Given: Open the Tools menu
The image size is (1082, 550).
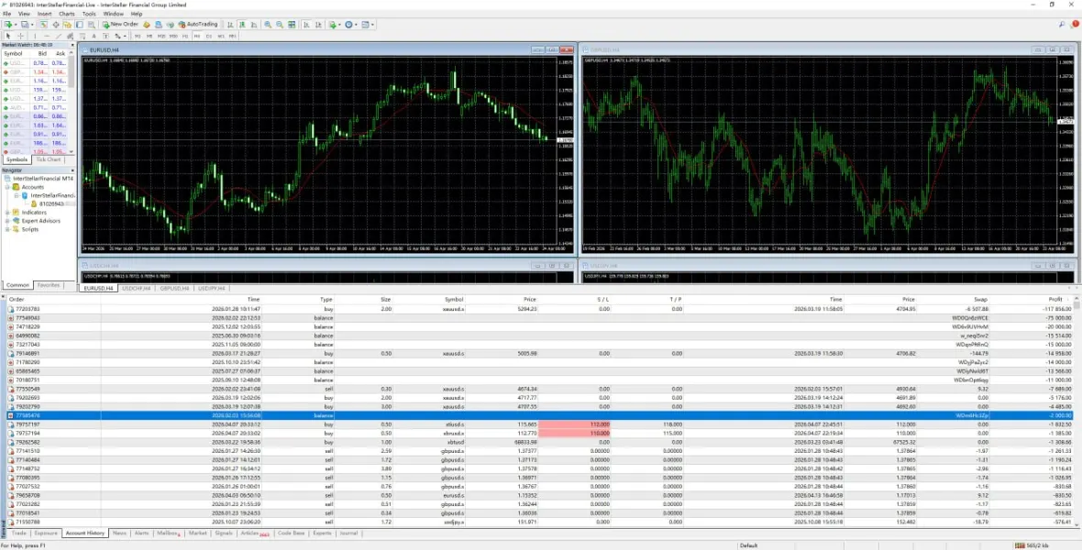Looking at the screenshot, I should click(x=89, y=14).
